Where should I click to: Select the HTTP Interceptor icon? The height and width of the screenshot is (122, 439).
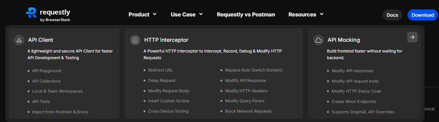[x=135, y=40]
